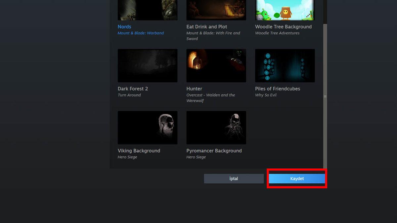The height and width of the screenshot is (223, 397).
Task: Click the Hunter title text
Action: pyautogui.click(x=194, y=89)
